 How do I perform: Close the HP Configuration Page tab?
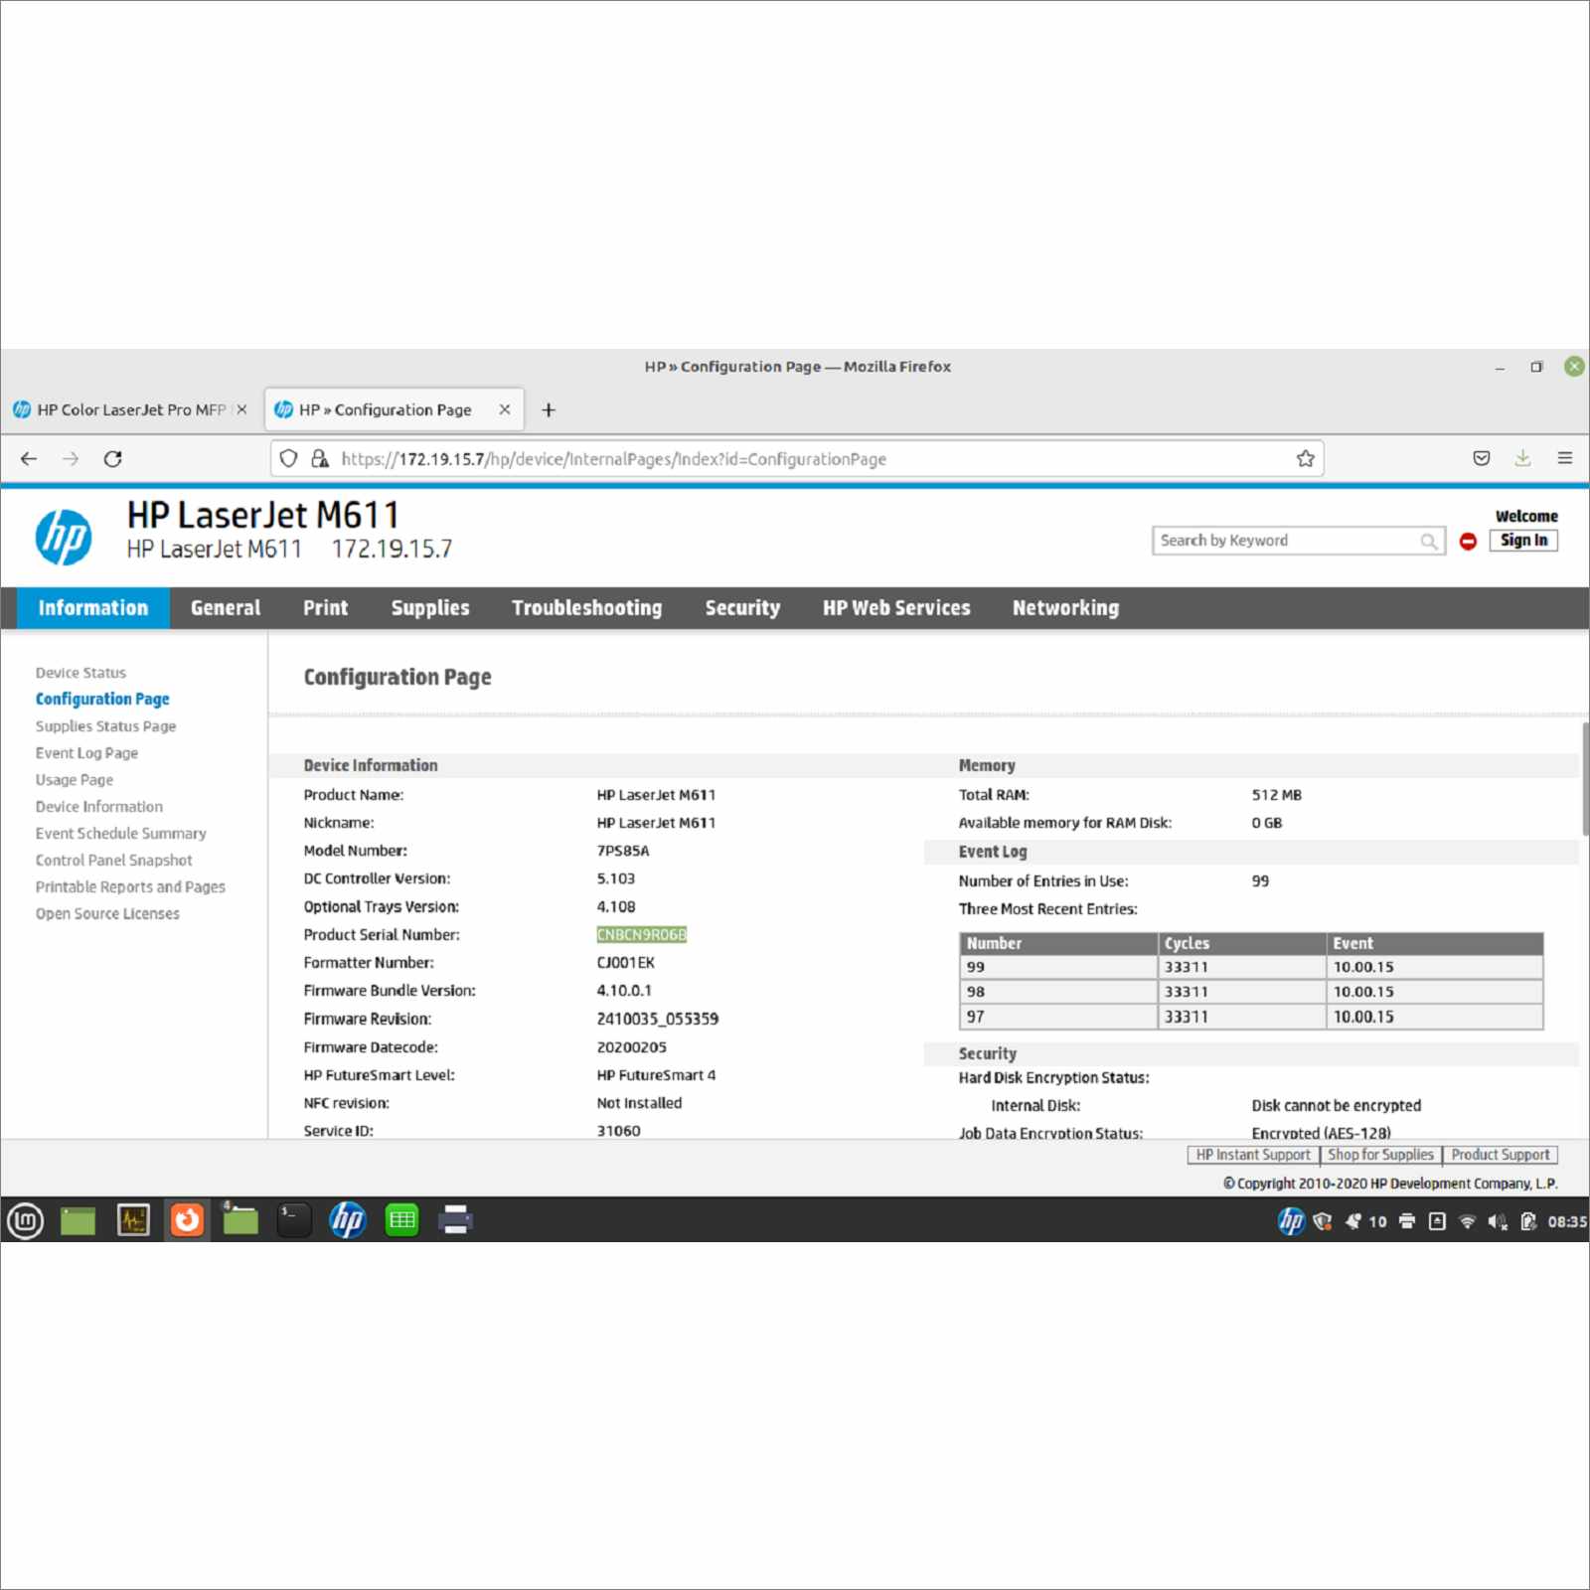[505, 409]
